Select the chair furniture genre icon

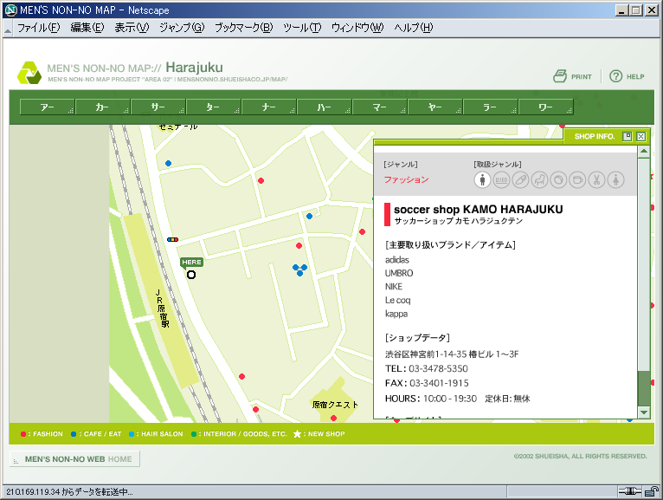(539, 180)
